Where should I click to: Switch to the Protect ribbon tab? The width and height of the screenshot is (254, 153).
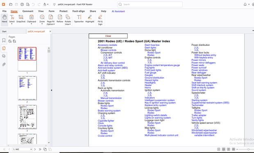pyautogui.click(x=63, y=11)
